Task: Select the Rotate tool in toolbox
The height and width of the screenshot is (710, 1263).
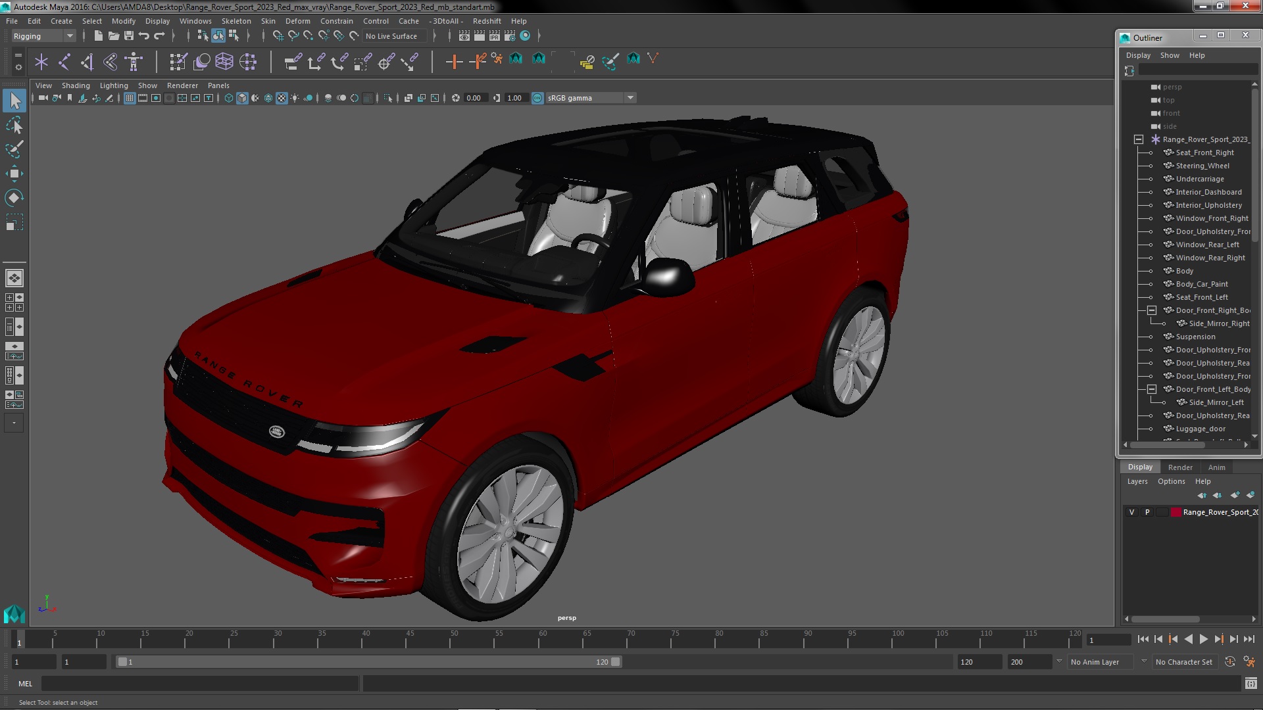Action: click(x=14, y=198)
